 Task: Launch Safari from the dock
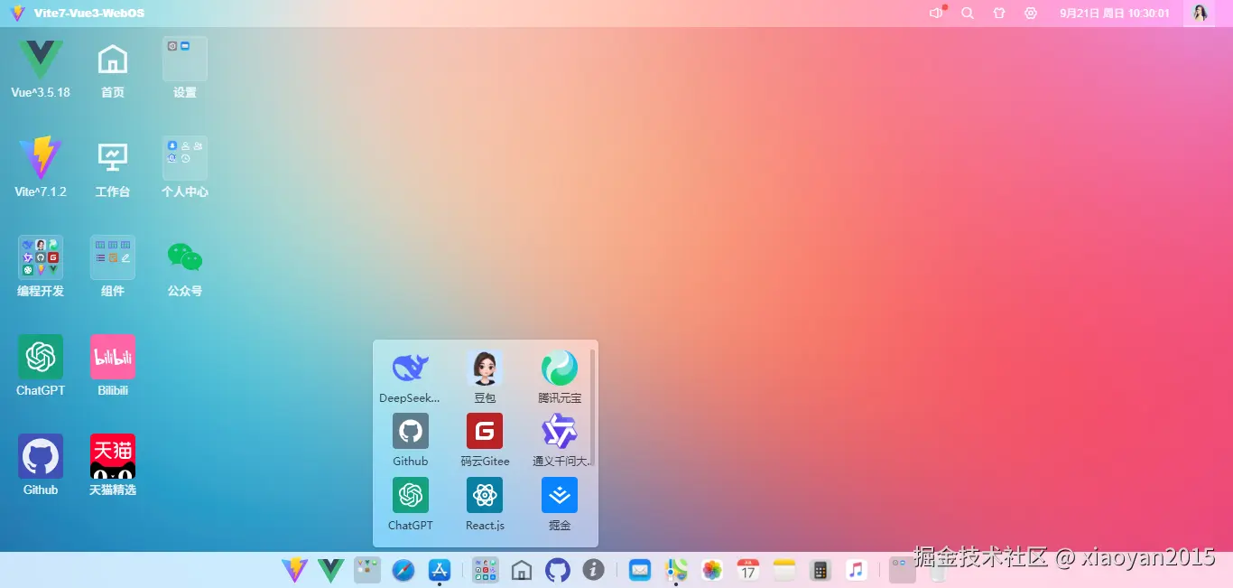coord(403,570)
